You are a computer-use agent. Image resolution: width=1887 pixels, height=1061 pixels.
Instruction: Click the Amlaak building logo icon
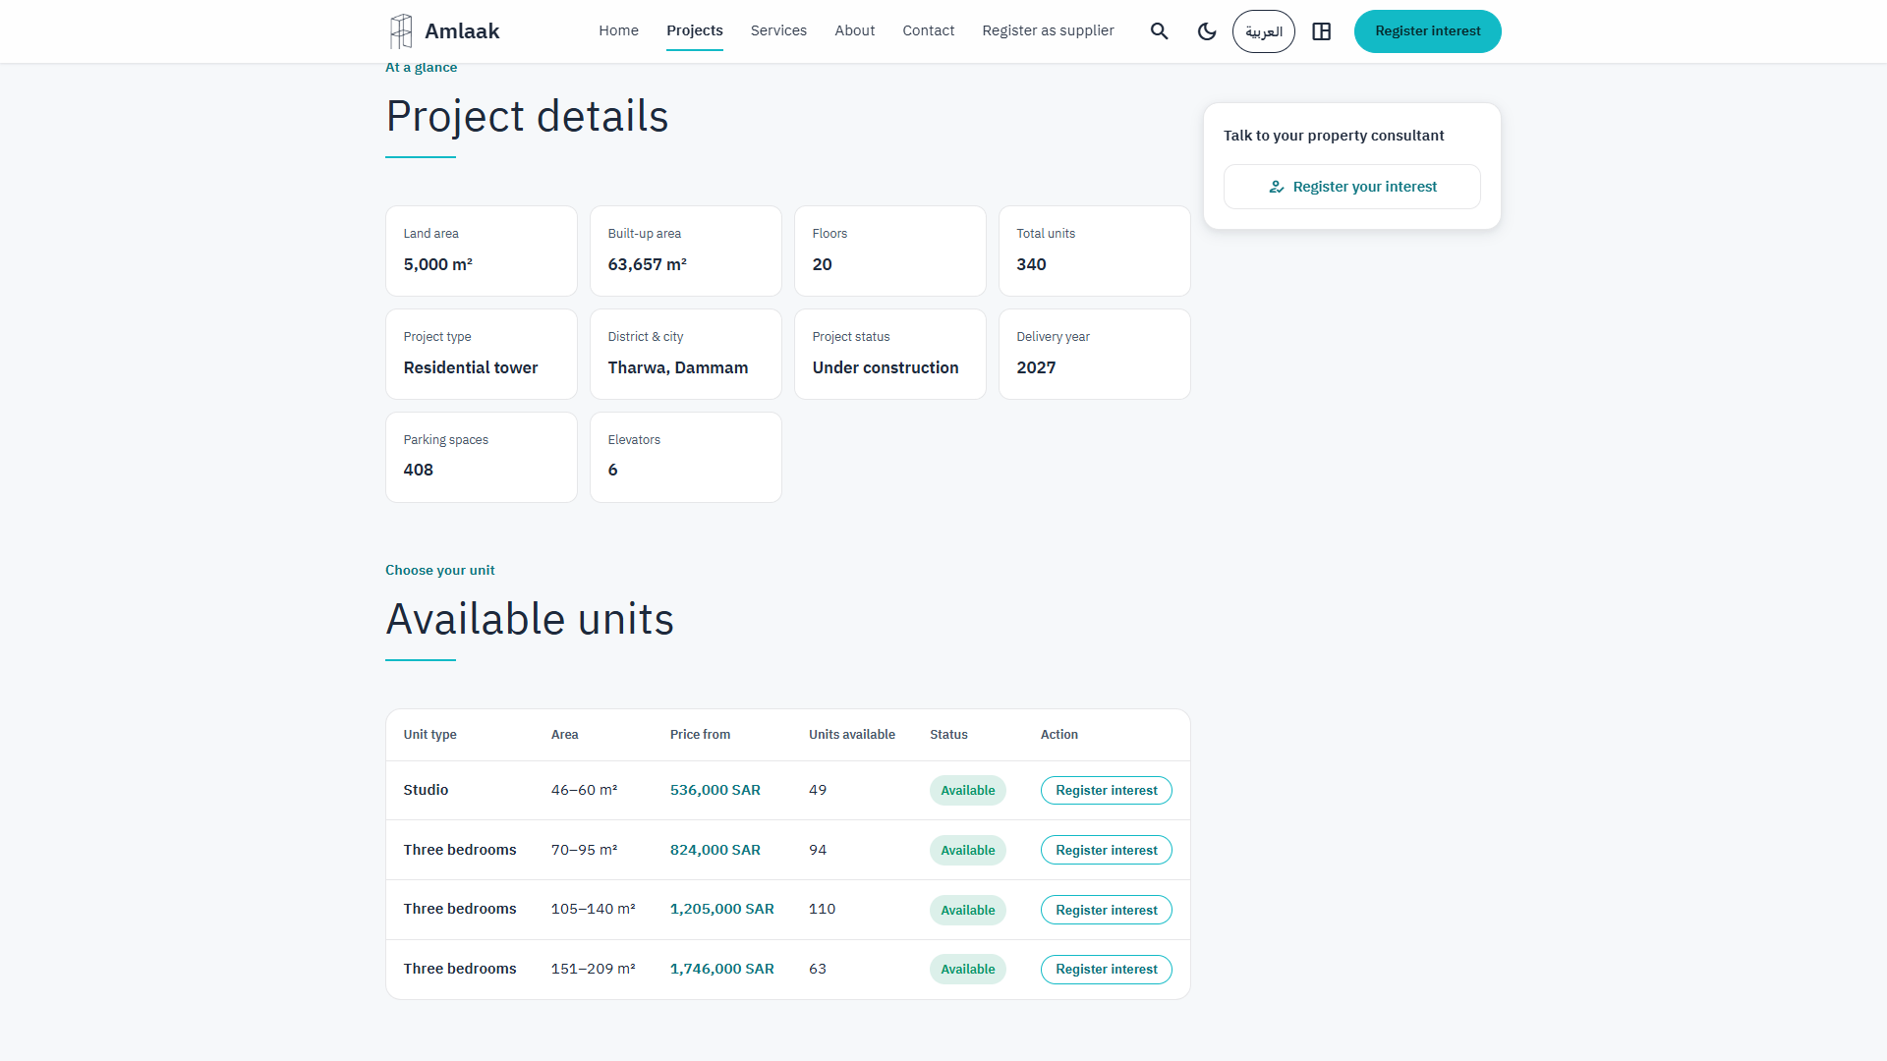point(401,31)
